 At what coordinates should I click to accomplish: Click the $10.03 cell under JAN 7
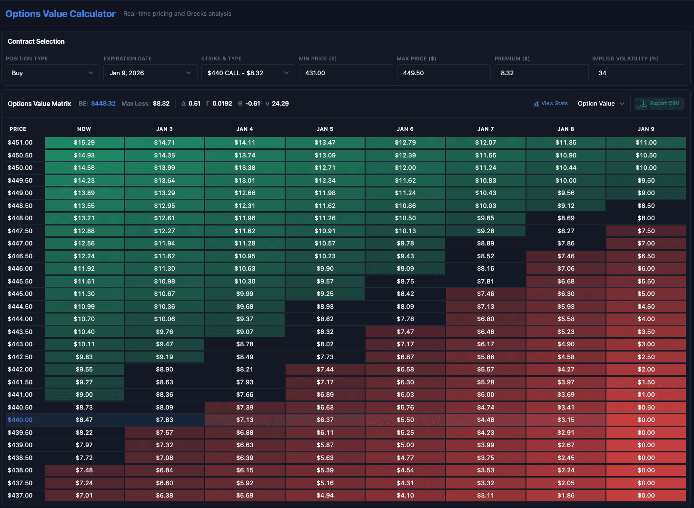486,206
